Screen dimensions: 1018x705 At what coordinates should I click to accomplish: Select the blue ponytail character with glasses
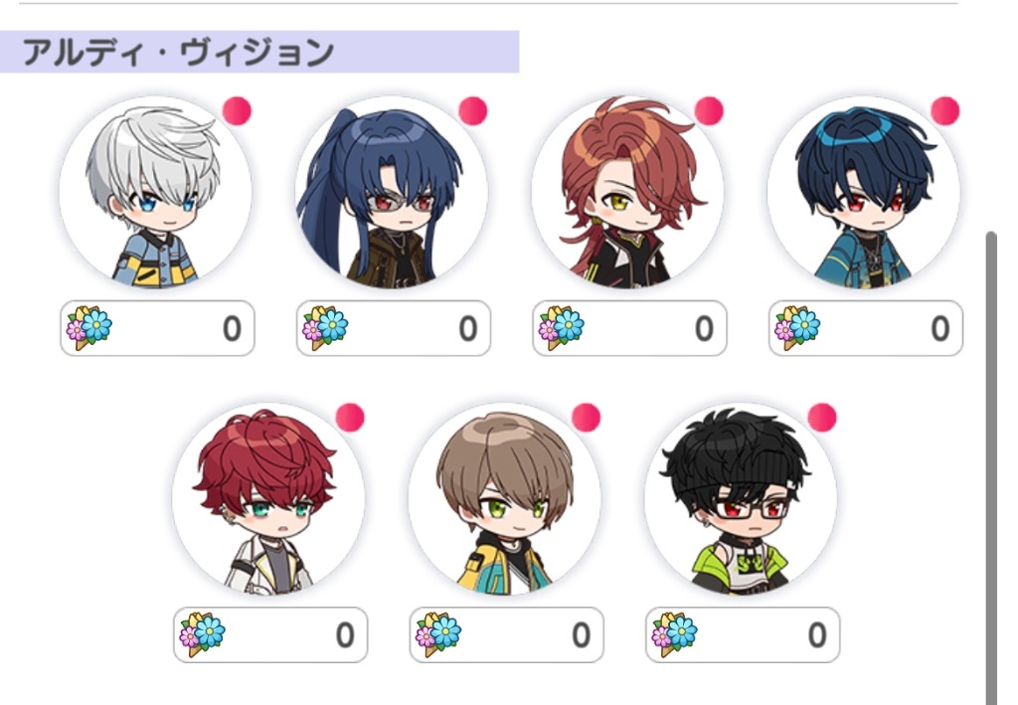tap(392, 192)
